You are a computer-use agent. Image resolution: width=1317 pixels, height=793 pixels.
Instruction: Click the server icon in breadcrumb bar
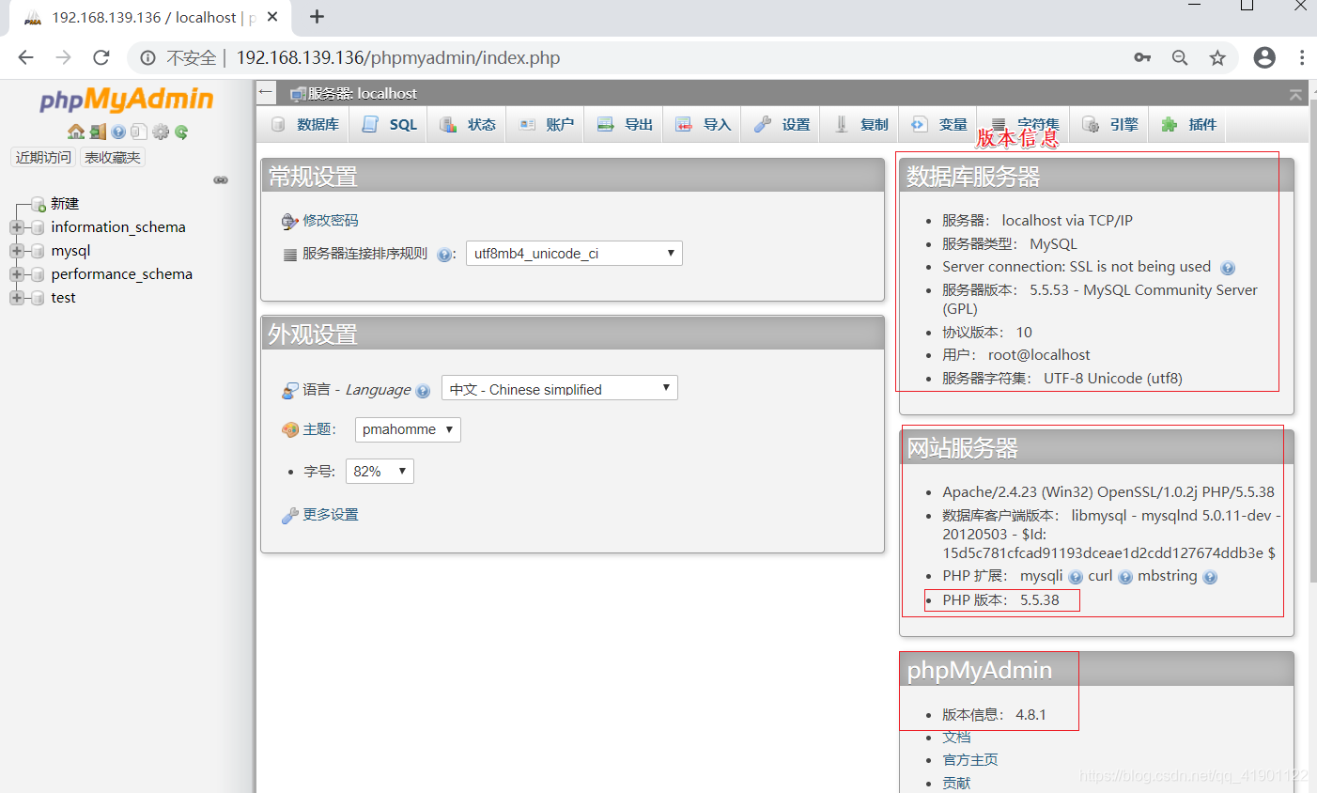pos(298,94)
